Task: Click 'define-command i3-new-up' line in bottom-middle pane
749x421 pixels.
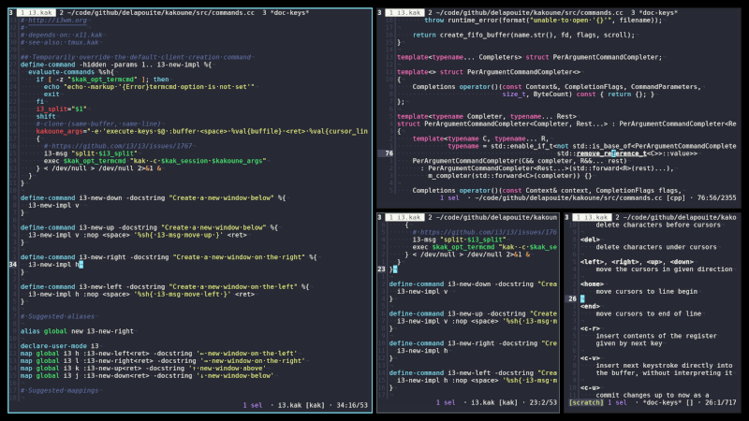Action: [473, 313]
